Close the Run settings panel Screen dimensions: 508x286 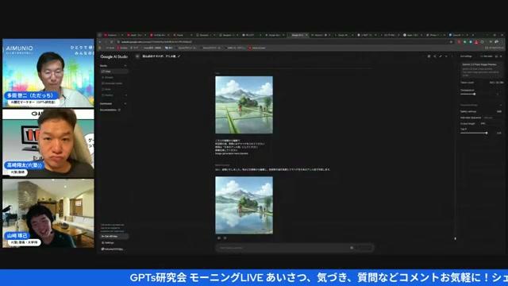pyautogui.click(x=501, y=56)
